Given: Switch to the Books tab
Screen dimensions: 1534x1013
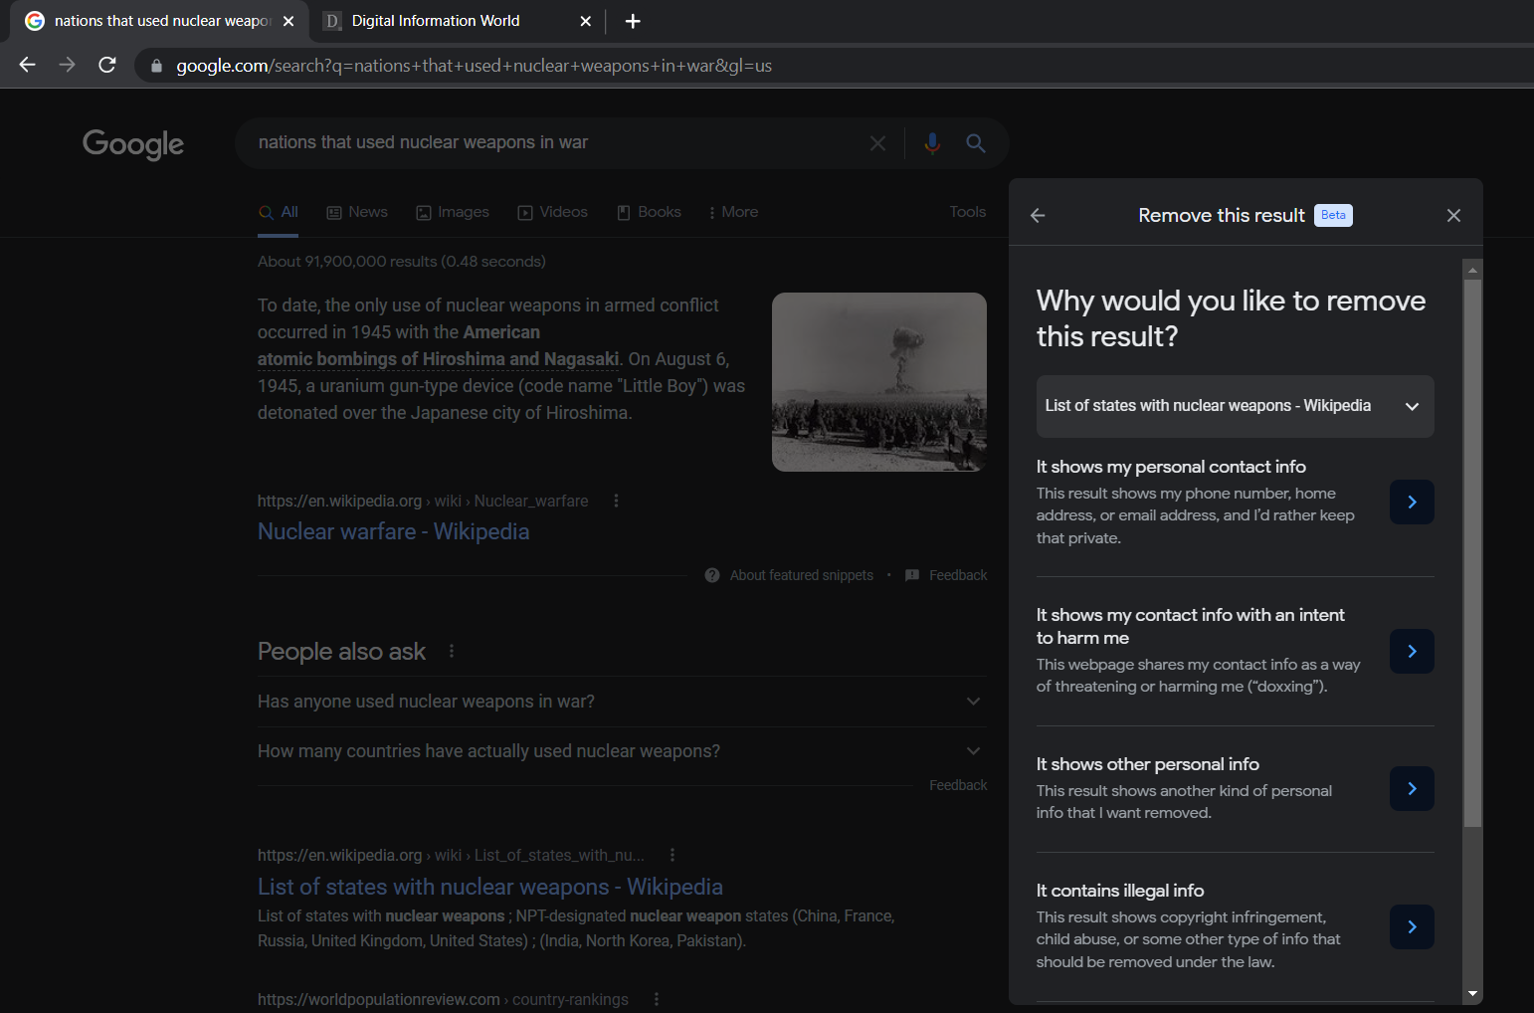Looking at the screenshot, I should 650,212.
